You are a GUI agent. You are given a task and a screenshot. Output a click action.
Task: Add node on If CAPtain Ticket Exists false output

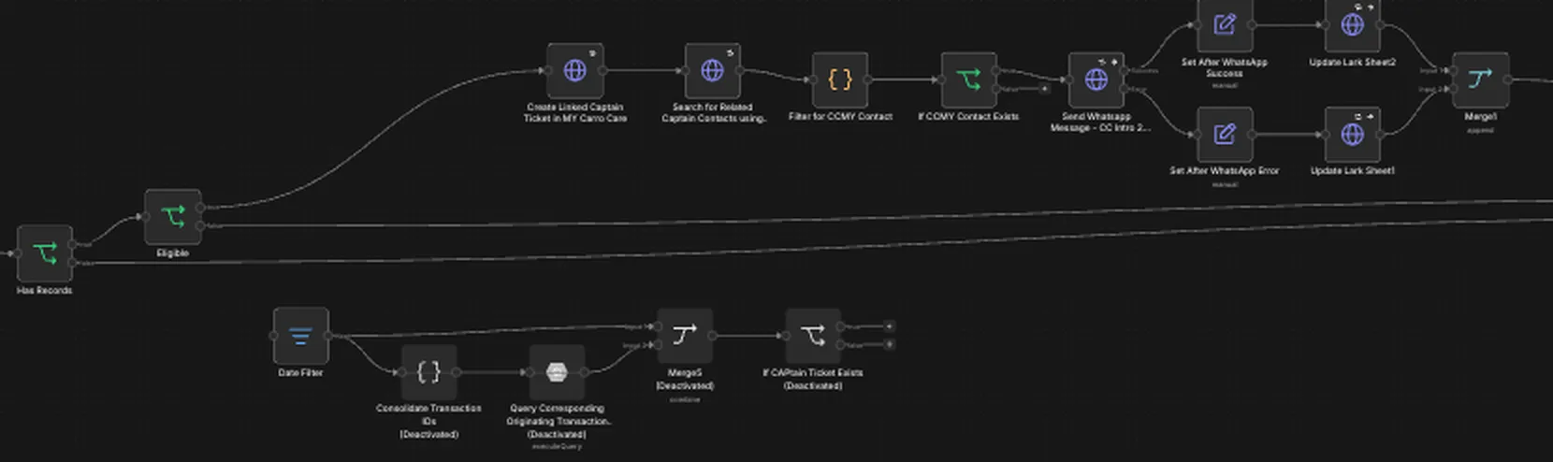click(x=889, y=344)
